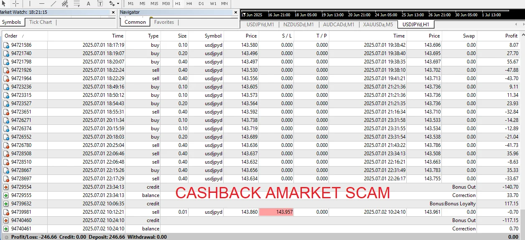Viewport: 525px width, 240px height.
Task: Pick the horizontal line drawing tool
Action: [x=41, y=3]
